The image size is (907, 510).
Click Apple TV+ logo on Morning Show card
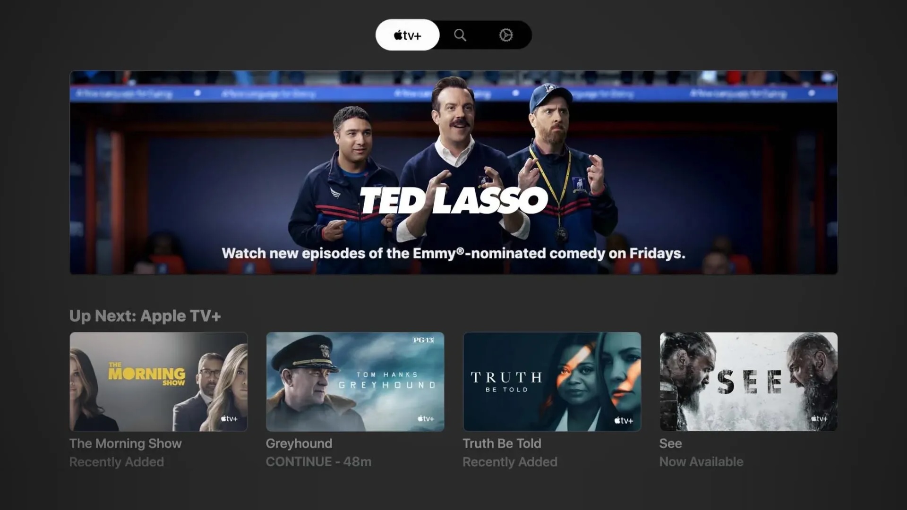[229, 419]
